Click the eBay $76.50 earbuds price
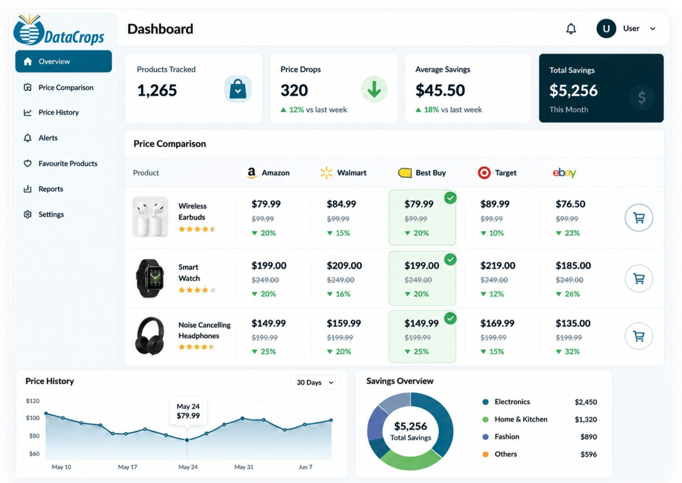Viewport: 682px width, 483px height. 570,204
